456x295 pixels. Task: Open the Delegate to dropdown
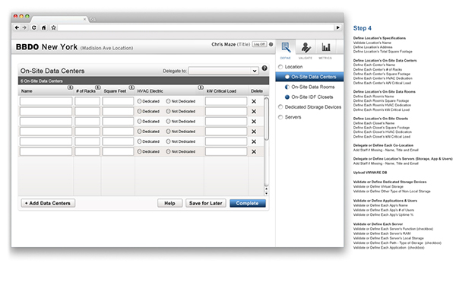223,71
